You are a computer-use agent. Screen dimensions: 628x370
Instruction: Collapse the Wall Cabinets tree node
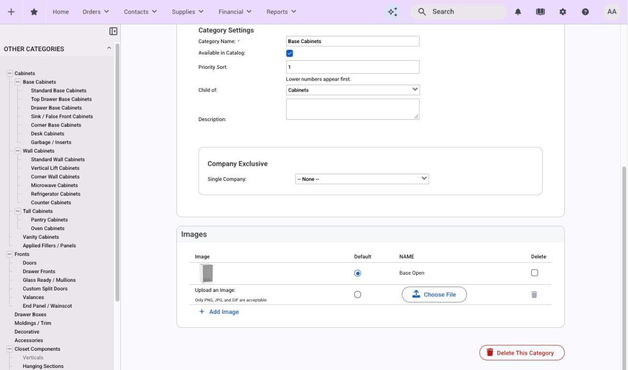17,151
